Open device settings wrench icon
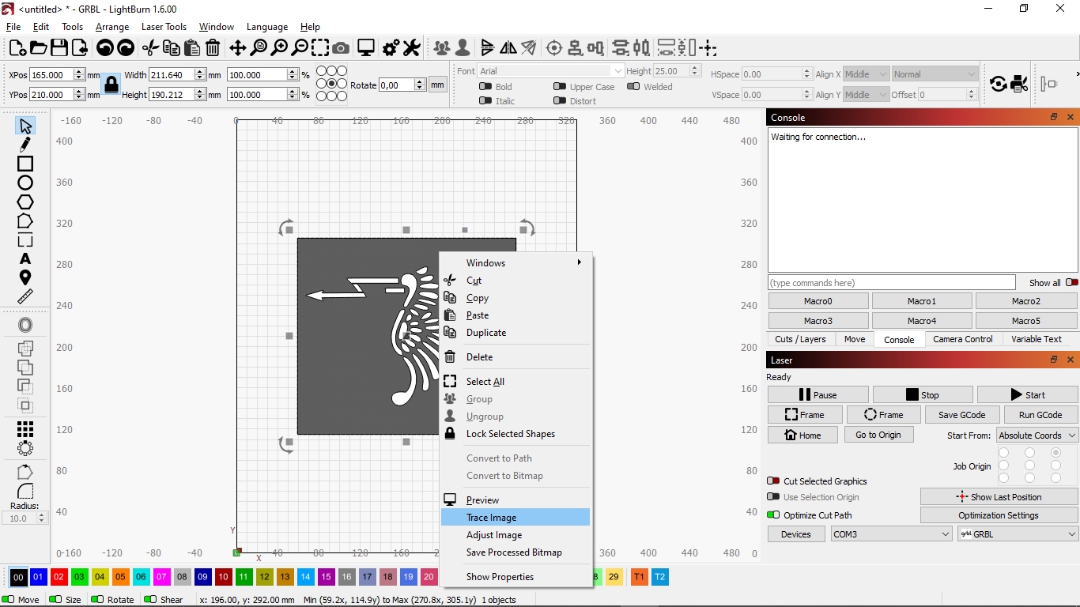This screenshot has width=1080, height=607. [412, 48]
